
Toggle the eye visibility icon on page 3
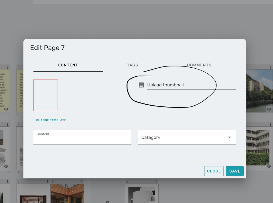pos(6,109)
